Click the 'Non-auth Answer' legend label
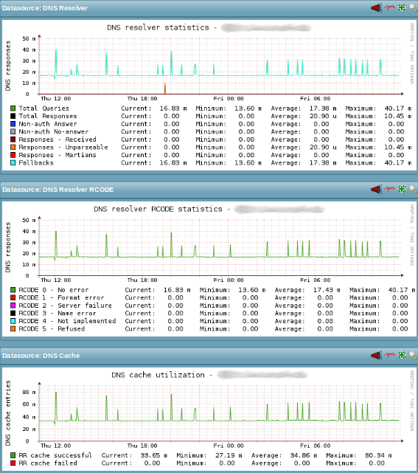Viewport: 418px width, 473px height. click(48, 124)
